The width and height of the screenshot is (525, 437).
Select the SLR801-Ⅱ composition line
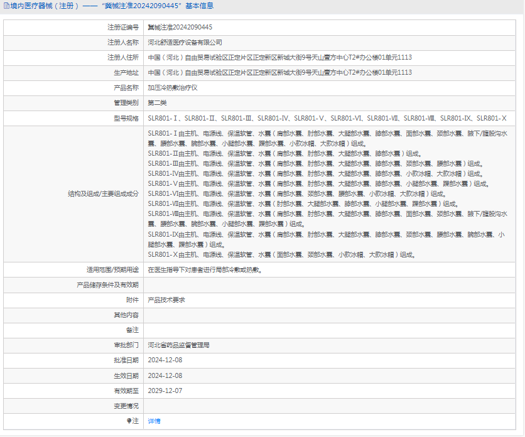(x=285, y=154)
